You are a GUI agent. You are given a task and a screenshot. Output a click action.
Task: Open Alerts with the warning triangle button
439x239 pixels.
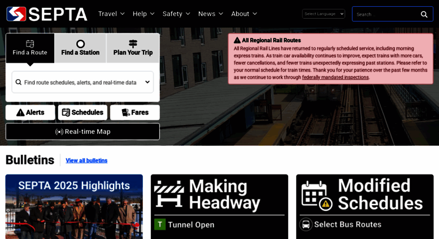tap(31, 112)
